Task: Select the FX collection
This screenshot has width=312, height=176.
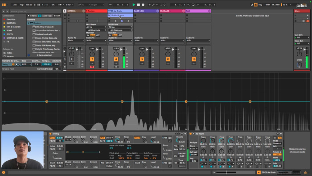Action: [8, 42]
